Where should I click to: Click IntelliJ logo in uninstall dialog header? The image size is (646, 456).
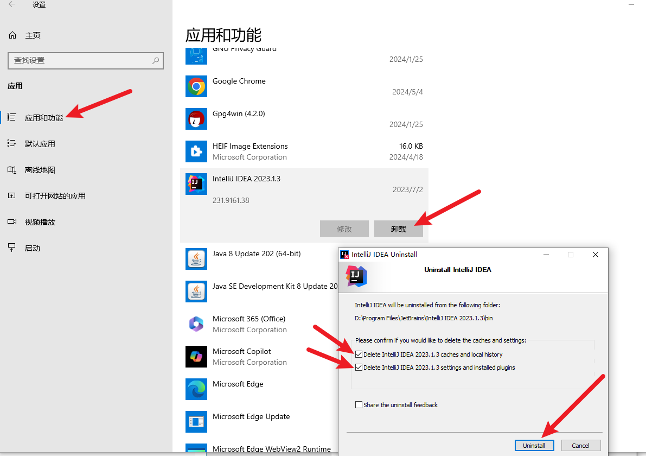point(356,276)
